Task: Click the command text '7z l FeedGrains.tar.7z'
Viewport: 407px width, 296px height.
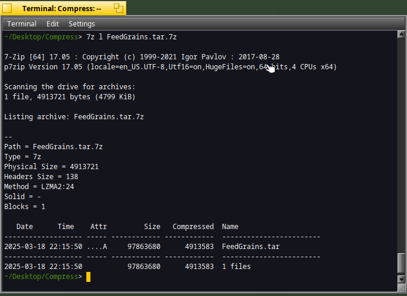Action: (x=132, y=37)
